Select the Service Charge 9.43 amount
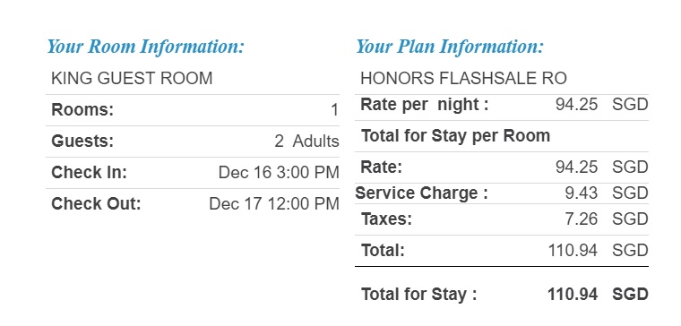 (x=582, y=193)
